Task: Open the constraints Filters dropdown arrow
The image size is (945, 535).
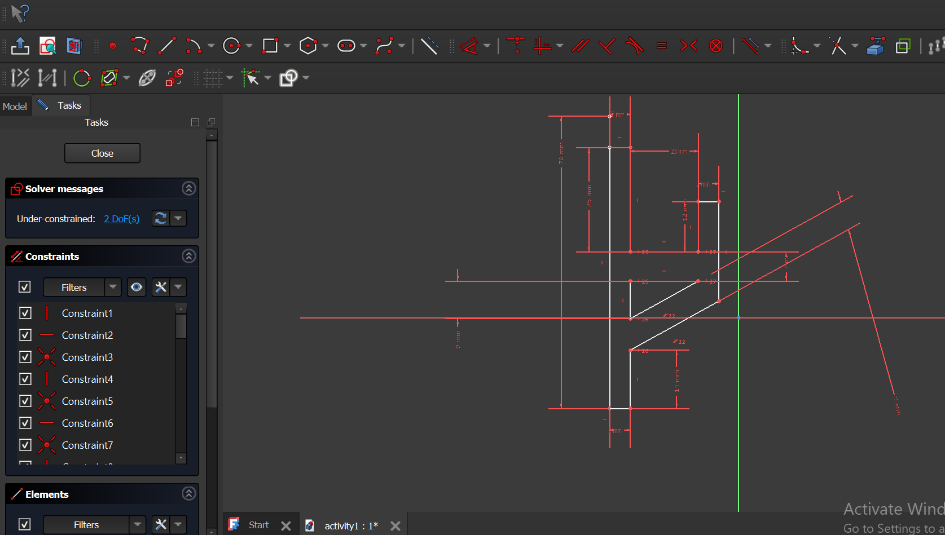Action: click(113, 287)
